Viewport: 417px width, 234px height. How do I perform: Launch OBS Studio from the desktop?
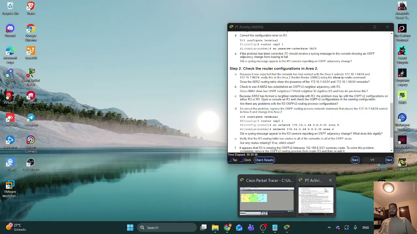click(31, 165)
